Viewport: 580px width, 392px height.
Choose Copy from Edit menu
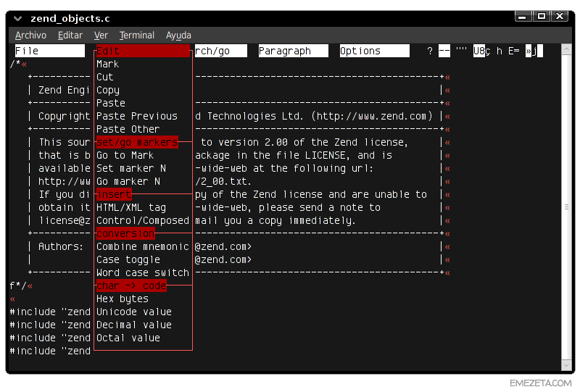coord(108,91)
